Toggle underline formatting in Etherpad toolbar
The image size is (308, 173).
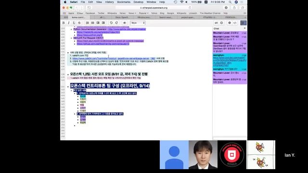(74, 23)
